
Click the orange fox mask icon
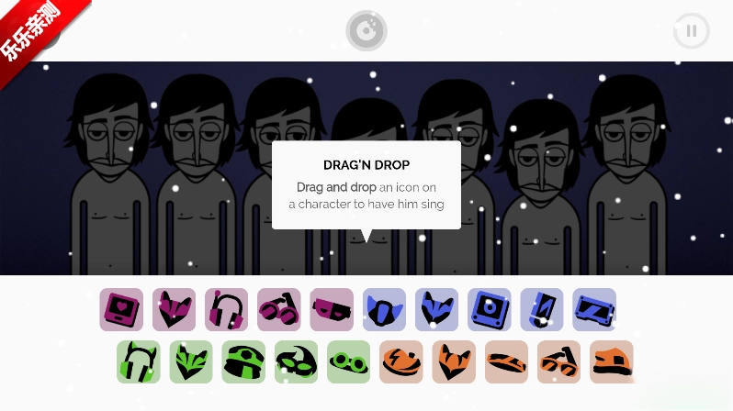click(454, 362)
